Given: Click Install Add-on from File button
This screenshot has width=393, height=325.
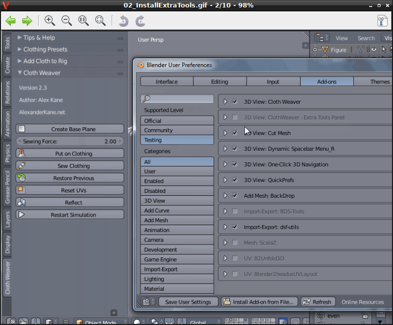Looking at the screenshot, I should coord(260,302).
